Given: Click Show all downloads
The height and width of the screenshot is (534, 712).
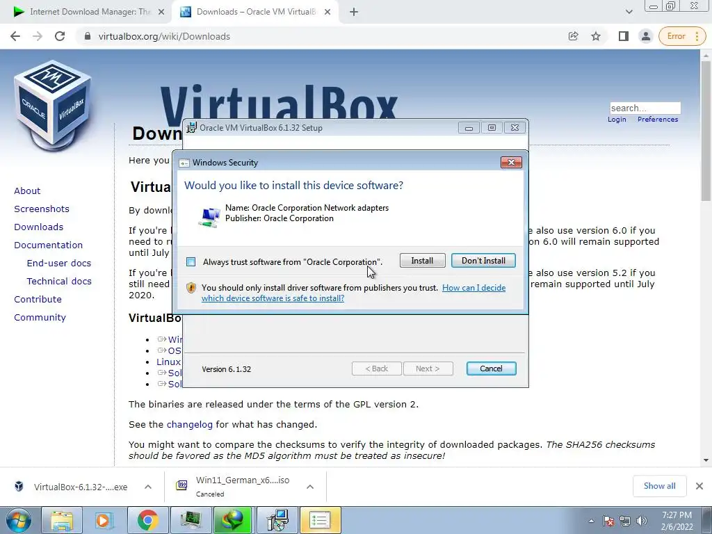Looking at the screenshot, I should pos(659,486).
